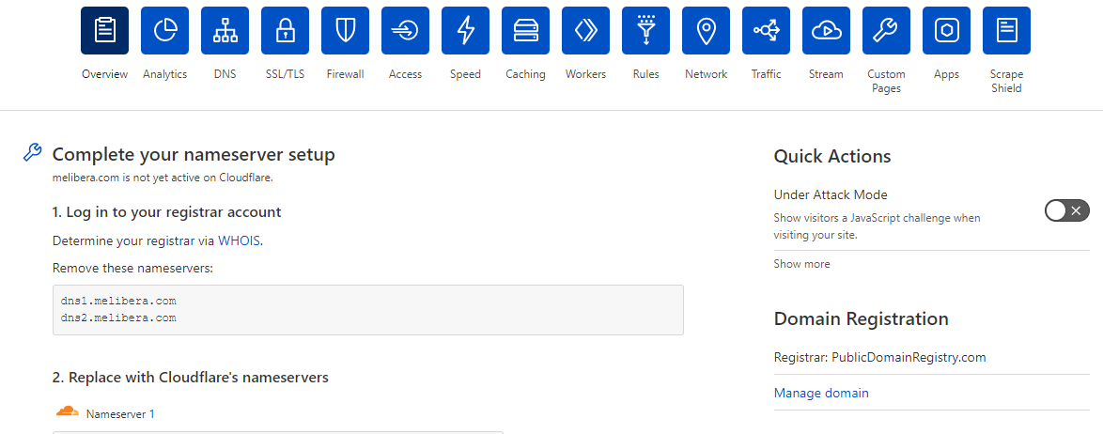This screenshot has width=1103, height=434.
Task: Click the Log in to your registrar account heading
Action: [166, 211]
